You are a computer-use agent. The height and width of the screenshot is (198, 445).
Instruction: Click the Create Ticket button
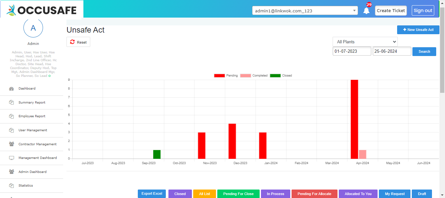pos(391,10)
